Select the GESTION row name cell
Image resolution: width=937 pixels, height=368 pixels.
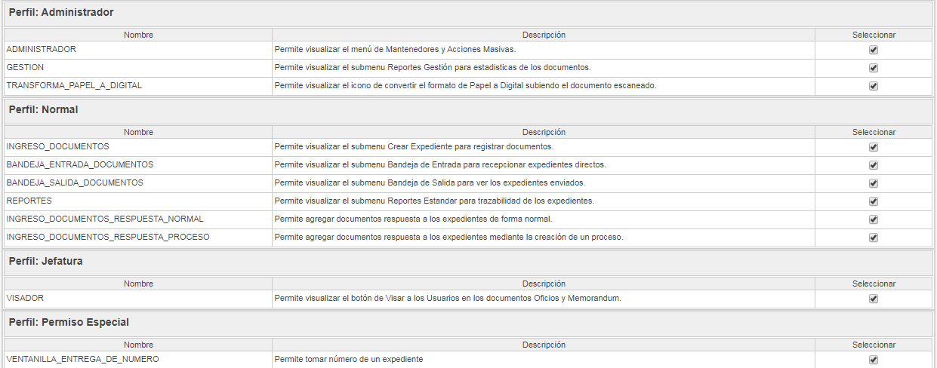[x=138, y=68]
